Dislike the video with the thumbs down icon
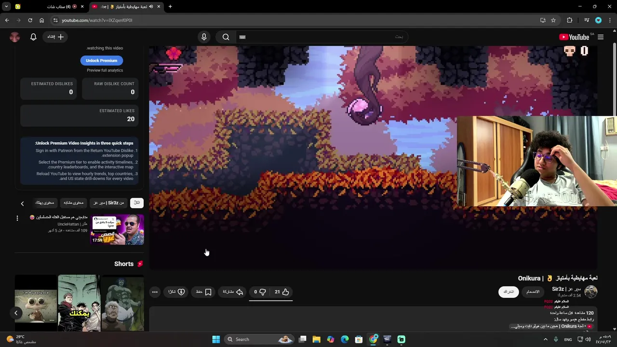Screen dimensions: 617x347 [259, 292]
